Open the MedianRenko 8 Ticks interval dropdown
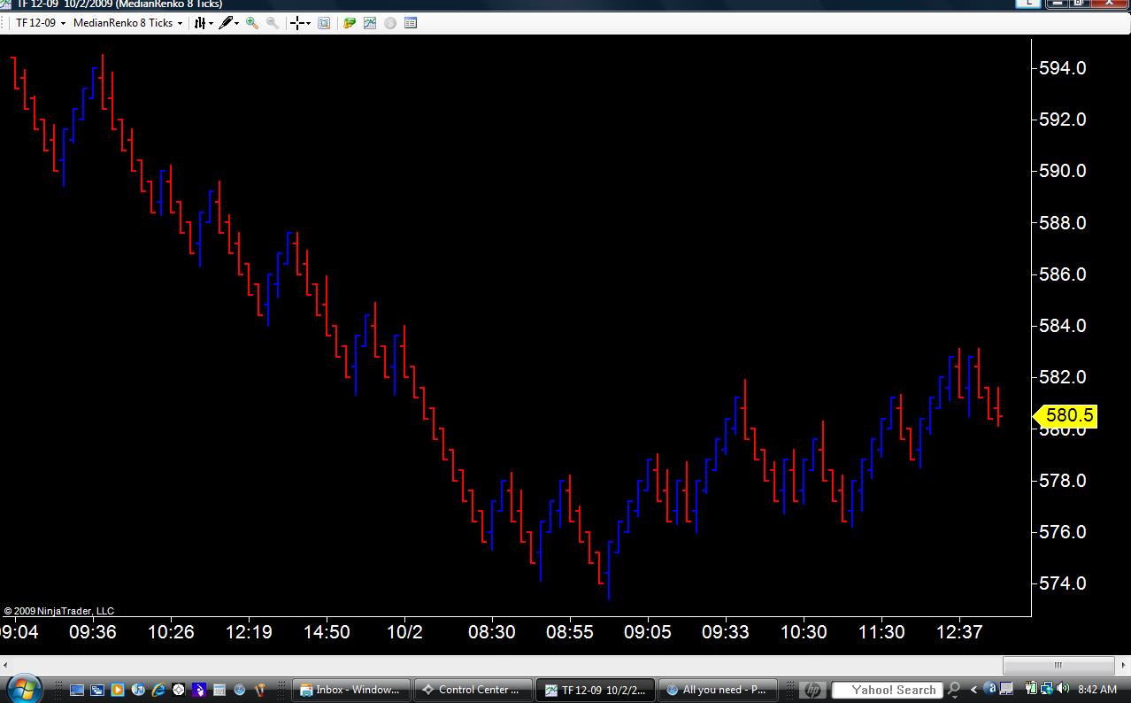1131x703 pixels. [127, 23]
